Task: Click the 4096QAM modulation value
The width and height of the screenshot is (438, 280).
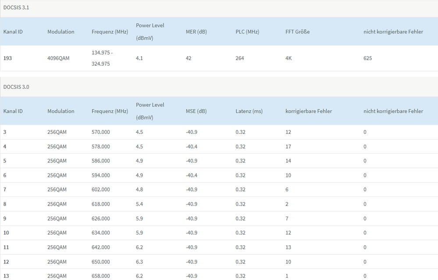Action: point(58,58)
